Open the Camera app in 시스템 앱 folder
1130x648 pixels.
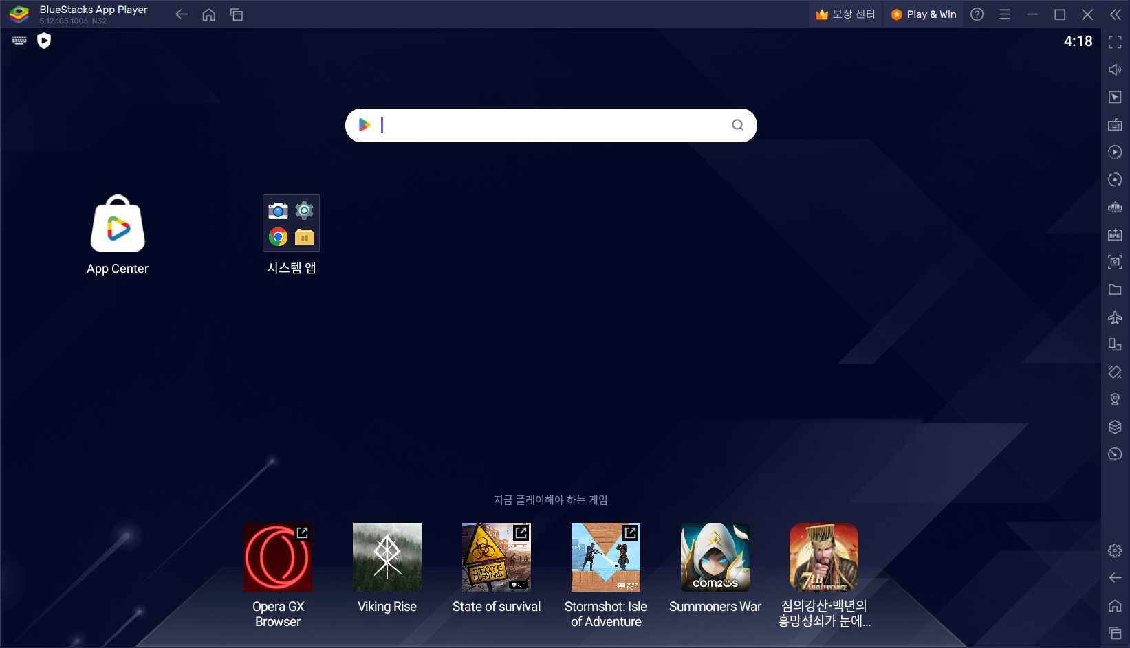point(278,210)
